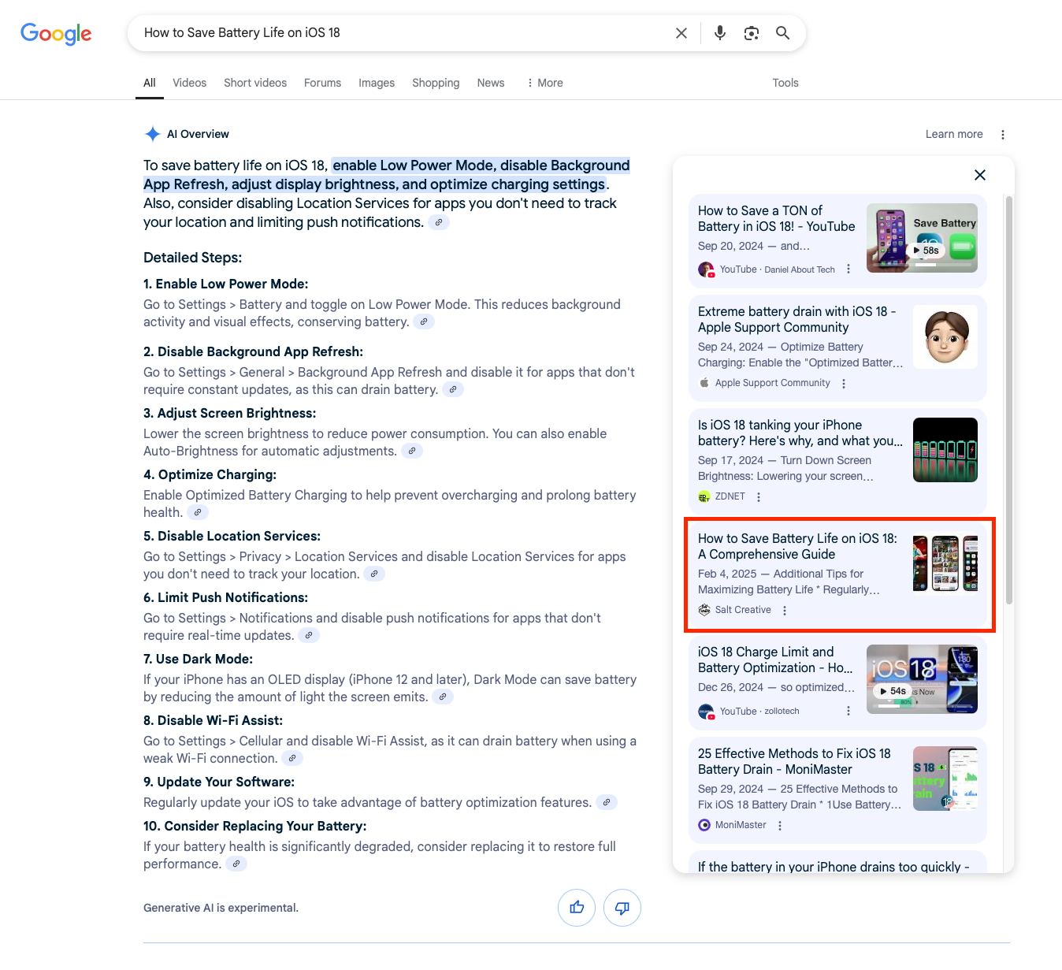Open source link for Background App Refresh step
1062x970 pixels.
[452, 390]
